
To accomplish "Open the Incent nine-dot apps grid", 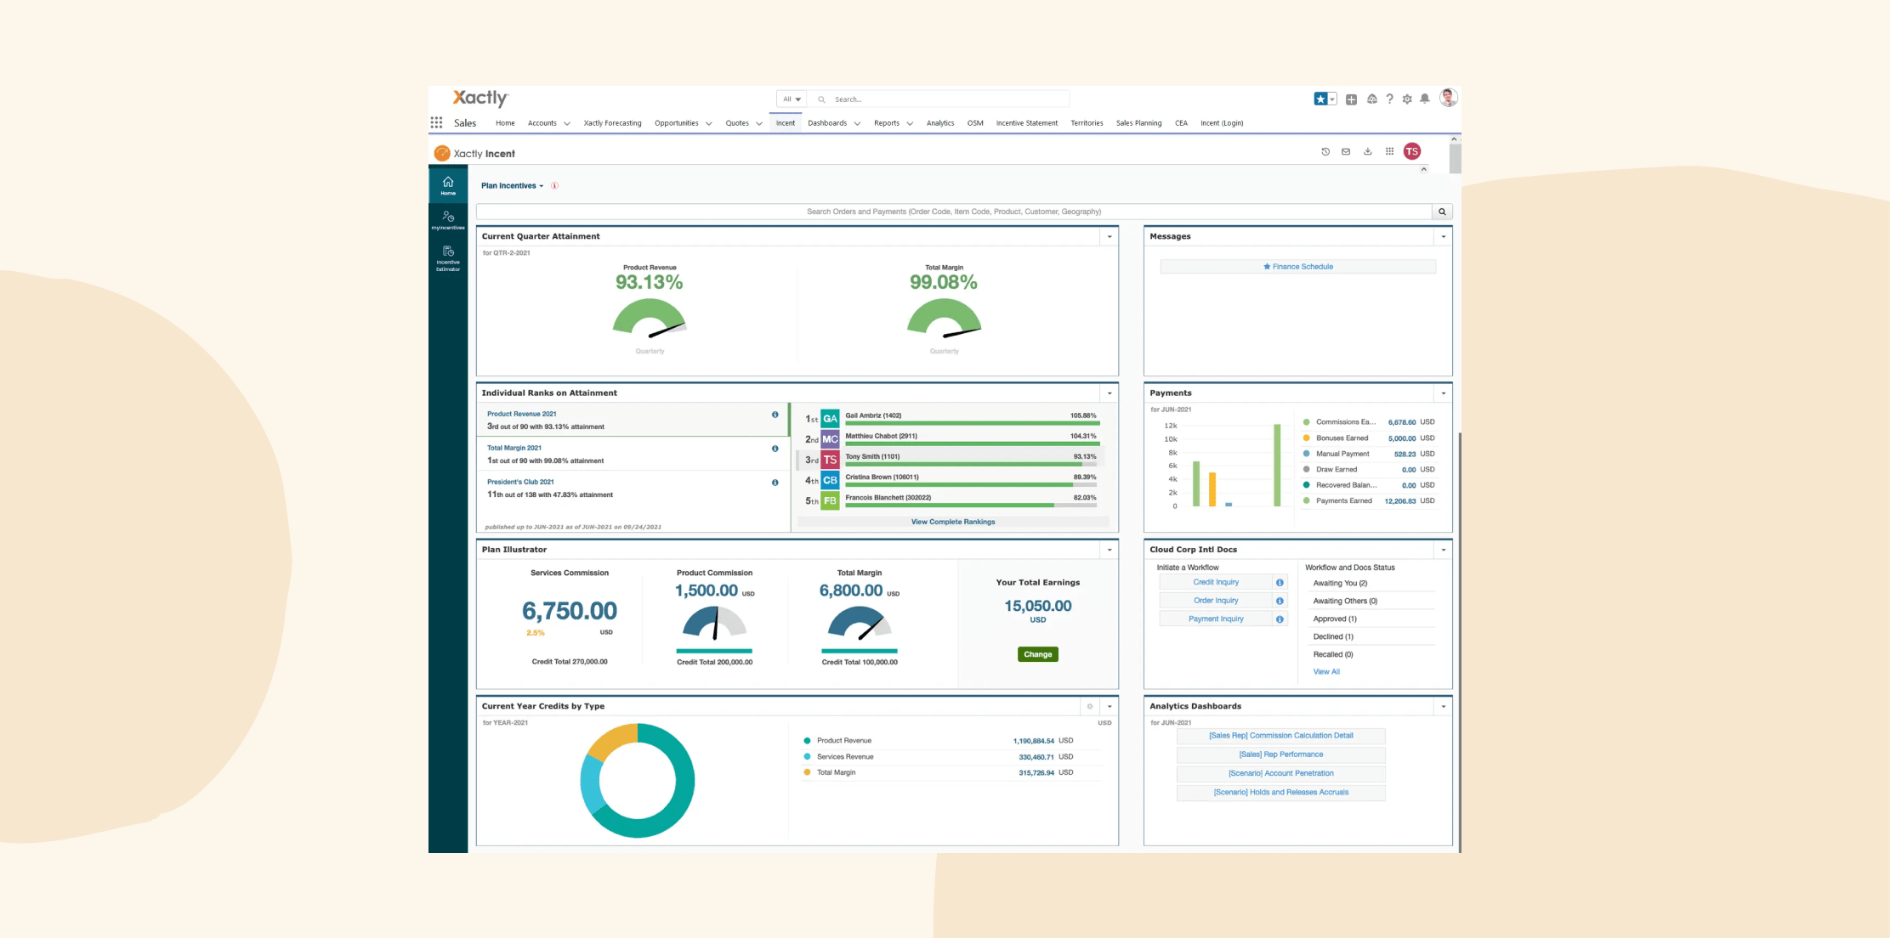I will [x=1389, y=151].
